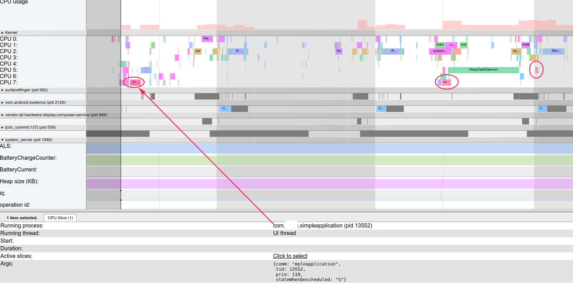Click the blue ALS counter track

coord(329,149)
